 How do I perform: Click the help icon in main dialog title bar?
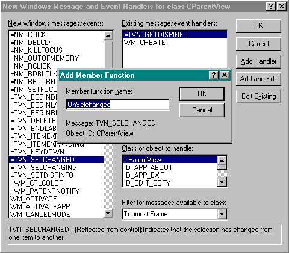tap(270, 7)
